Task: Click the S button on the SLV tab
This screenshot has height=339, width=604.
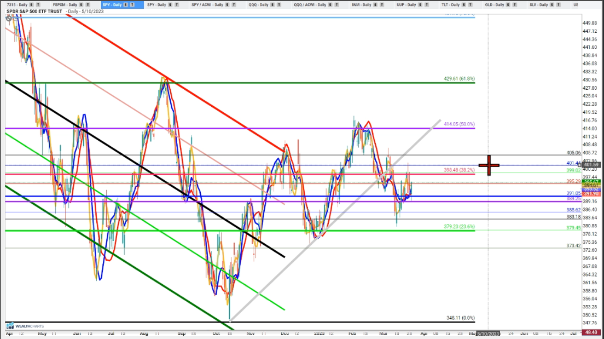Action: [552, 4]
